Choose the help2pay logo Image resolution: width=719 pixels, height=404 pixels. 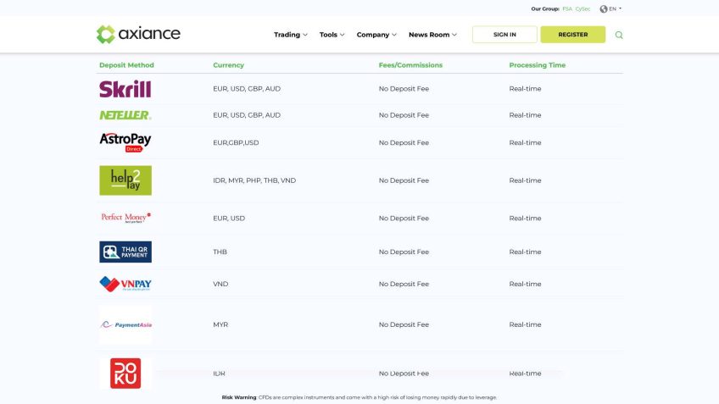click(125, 180)
